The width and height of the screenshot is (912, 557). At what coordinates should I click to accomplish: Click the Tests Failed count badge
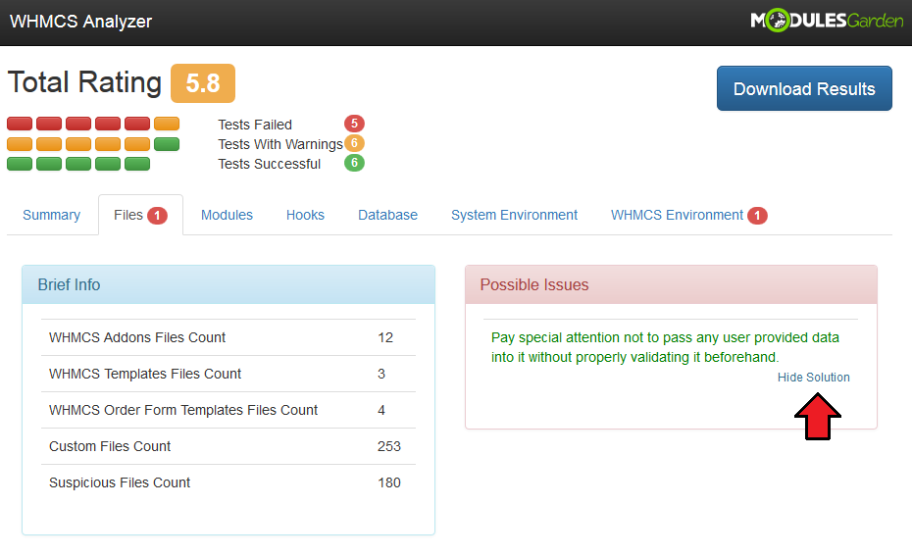354,124
